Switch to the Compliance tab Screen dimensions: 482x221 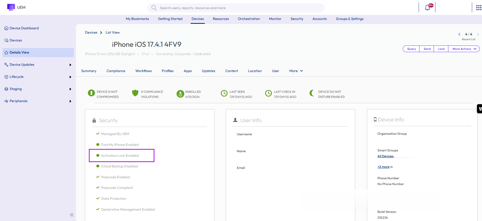click(116, 71)
